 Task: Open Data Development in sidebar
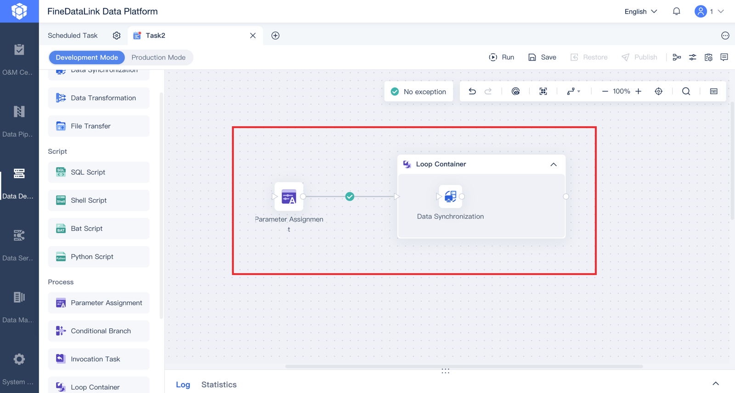tap(19, 183)
